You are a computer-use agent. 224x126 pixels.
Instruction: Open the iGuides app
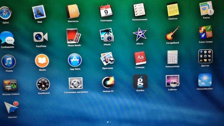point(140,82)
